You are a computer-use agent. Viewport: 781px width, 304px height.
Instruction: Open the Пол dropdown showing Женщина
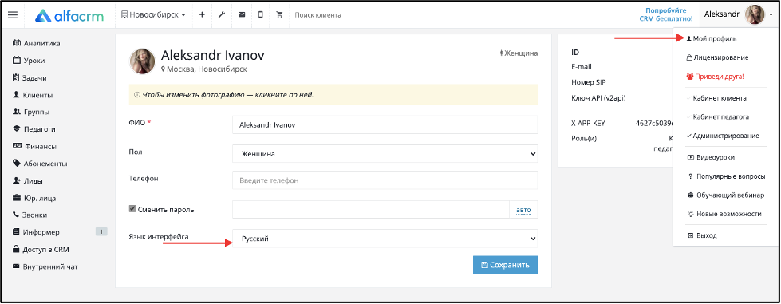(x=385, y=153)
